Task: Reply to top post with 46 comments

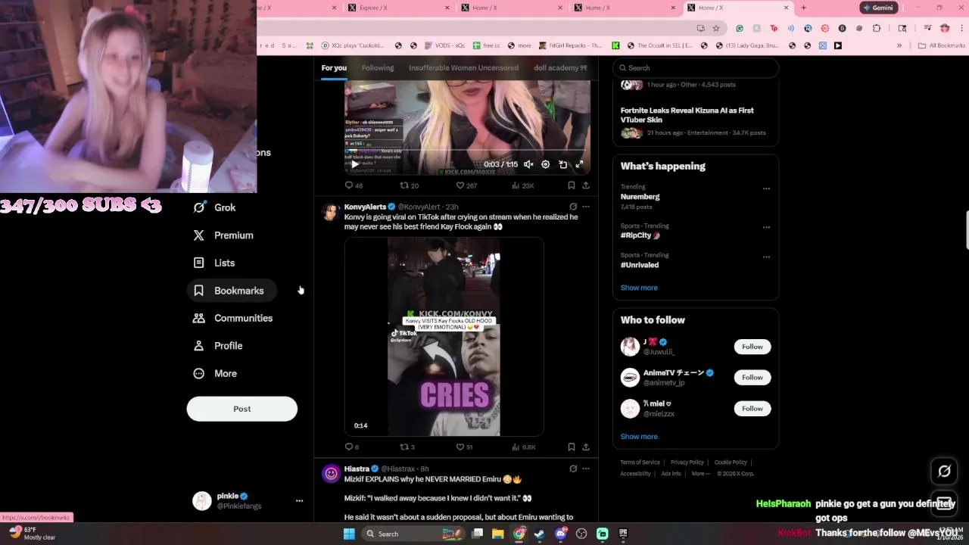Action: [354, 185]
